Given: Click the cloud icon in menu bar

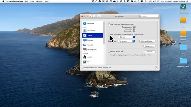Looking at the screenshot, I should click(x=114, y=1).
